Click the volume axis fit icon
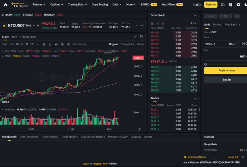This screenshot has width=247, height=167. click(x=140, y=129)
